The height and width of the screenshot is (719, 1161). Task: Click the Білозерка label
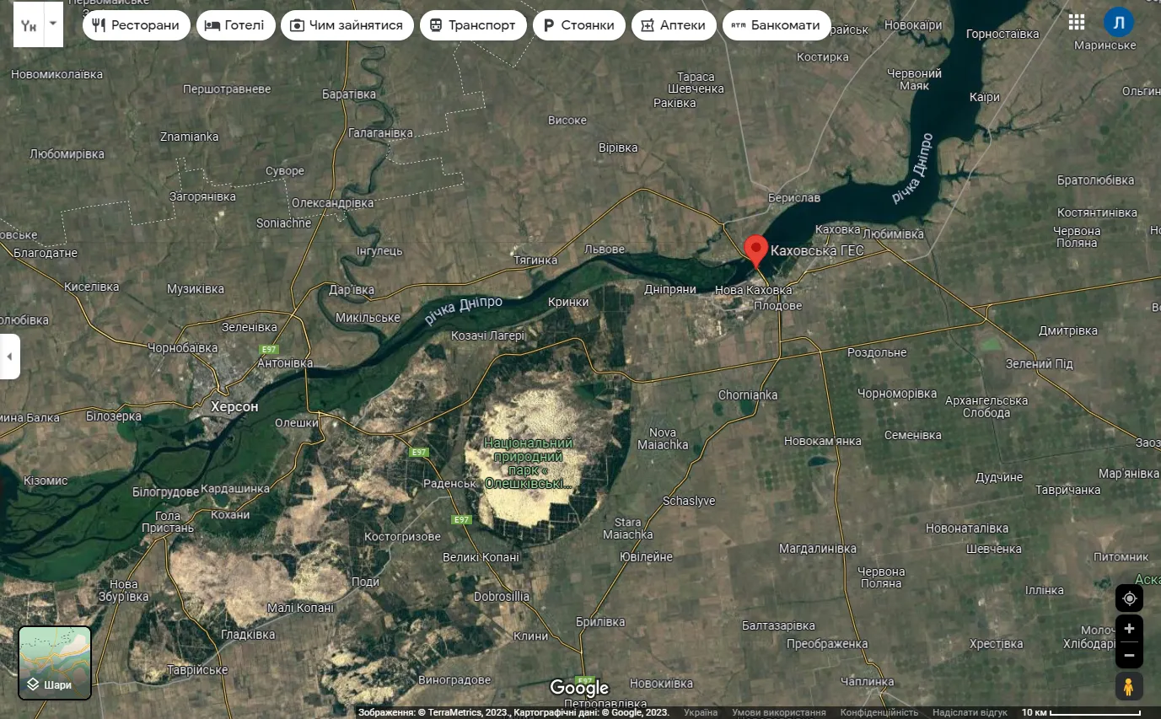tap(114, 416)
